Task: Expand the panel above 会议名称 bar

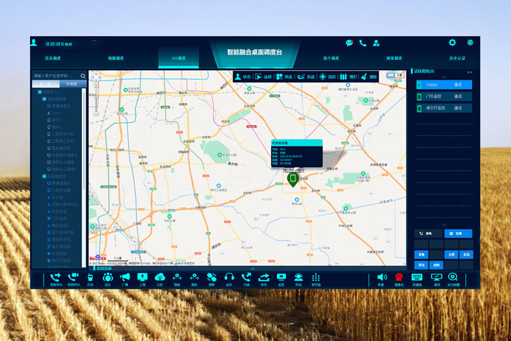Action: (251, 269)
